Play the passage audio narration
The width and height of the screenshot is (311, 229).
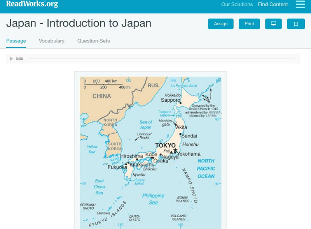pyautogui.click(x=11, y=59)
